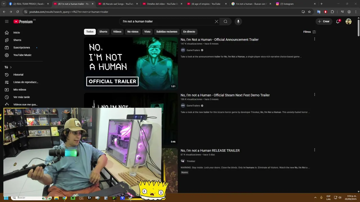Viewport: 360px width, 202px height.
Task: Open Chrome extensions puzzle icon
Action: coord(332,12)
